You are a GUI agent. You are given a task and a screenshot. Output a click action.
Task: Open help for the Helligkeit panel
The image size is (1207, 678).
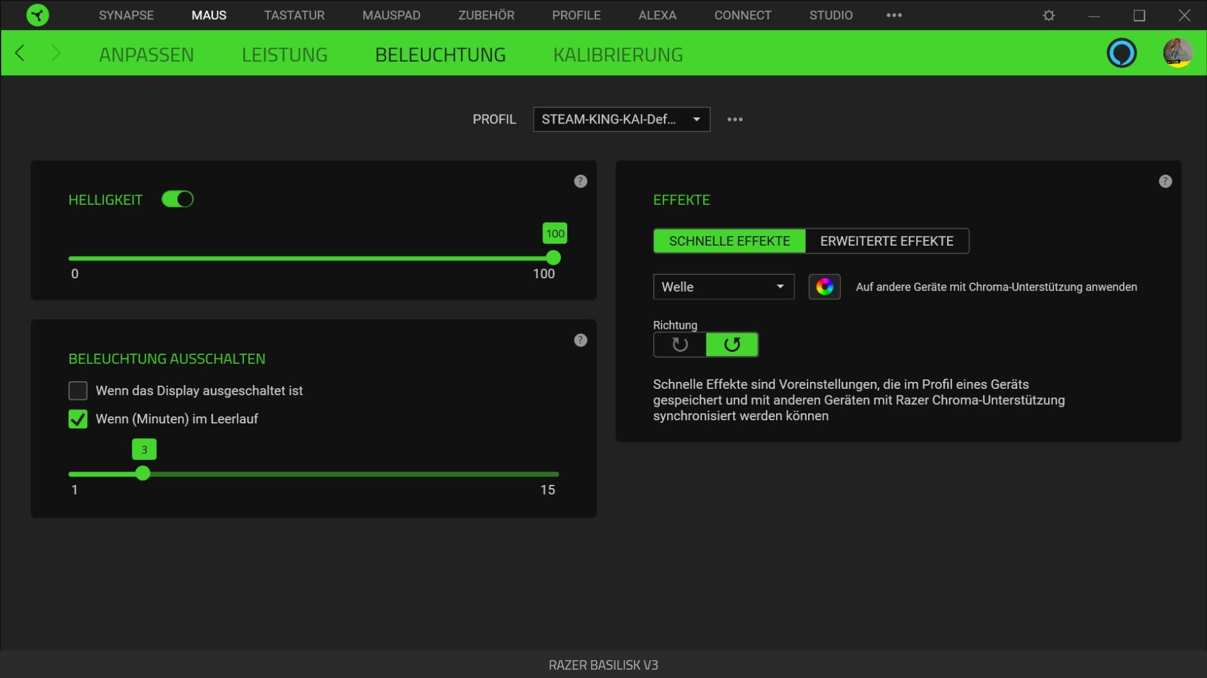tap(581, 182)
